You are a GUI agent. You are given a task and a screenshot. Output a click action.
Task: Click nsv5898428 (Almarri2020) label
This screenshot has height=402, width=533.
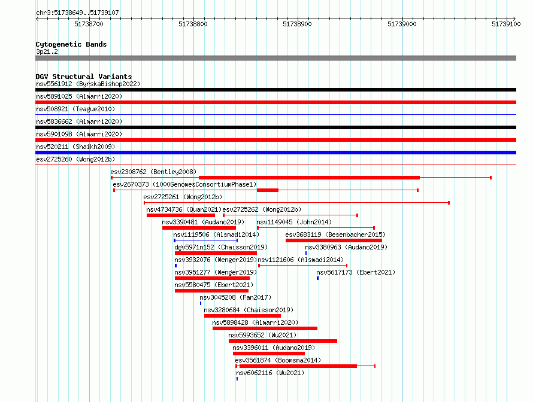pyautogui.click(x=255, y=322)
